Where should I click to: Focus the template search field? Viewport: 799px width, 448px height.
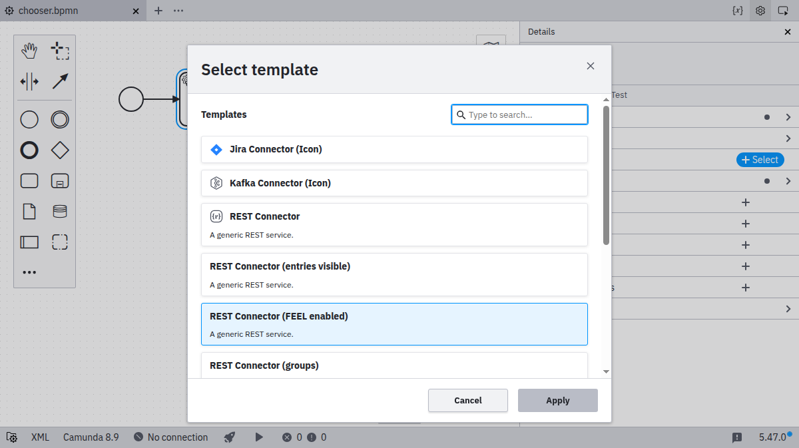[x=519, y=114]
